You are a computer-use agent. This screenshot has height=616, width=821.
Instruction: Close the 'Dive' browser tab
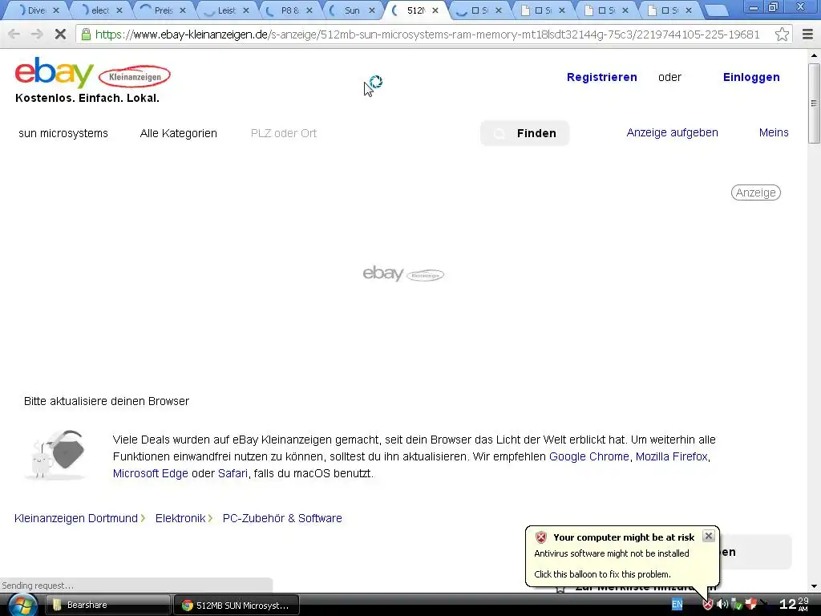(x=56, y=10)
